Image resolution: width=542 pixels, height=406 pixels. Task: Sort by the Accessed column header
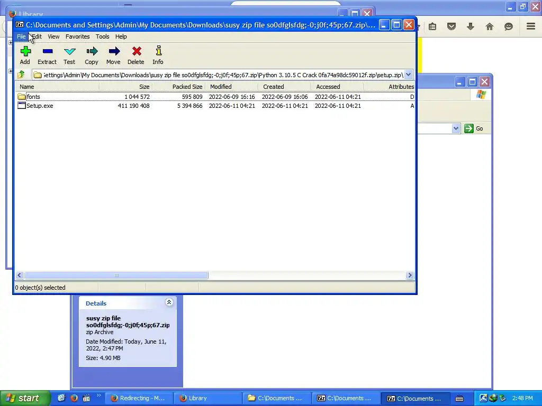[x=337, y=87]
